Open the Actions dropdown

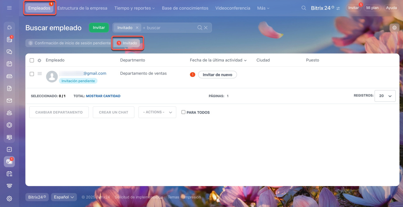[x=157, y=112]
